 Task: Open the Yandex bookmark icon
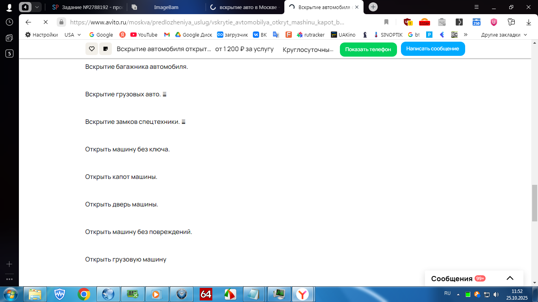(x=122, y=35)
